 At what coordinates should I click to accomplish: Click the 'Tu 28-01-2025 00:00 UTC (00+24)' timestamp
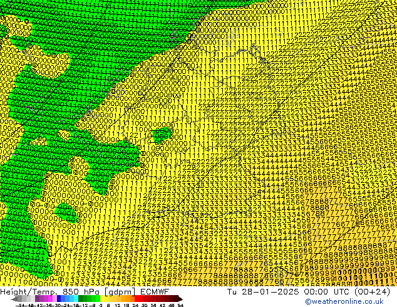[x=309, y=291]
